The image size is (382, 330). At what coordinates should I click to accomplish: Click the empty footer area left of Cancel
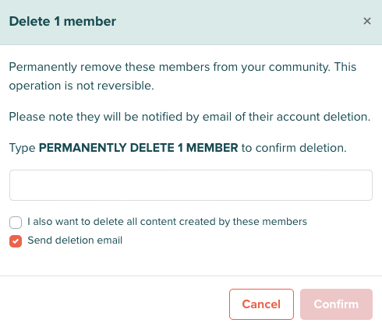115,303
